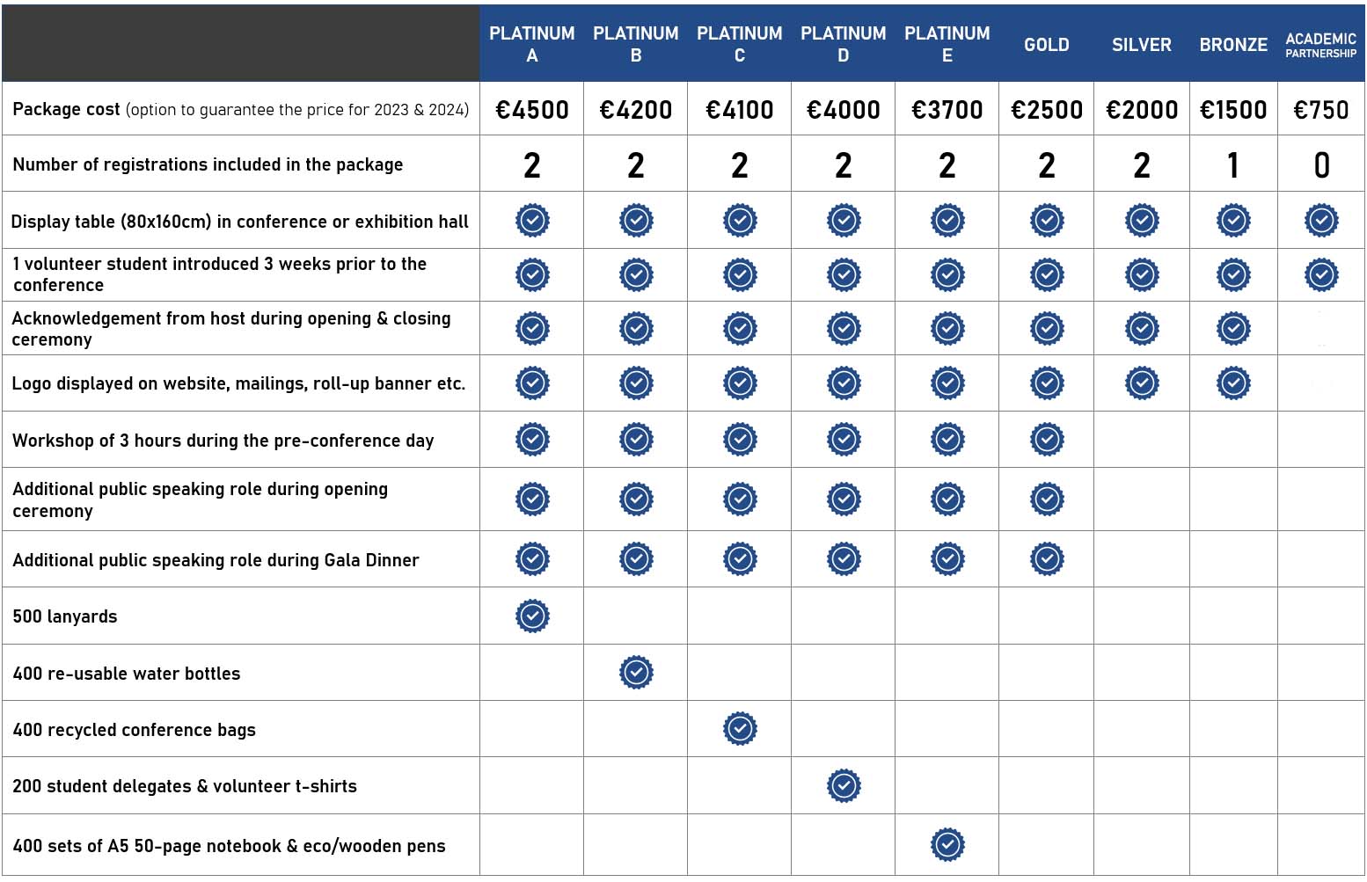The image size is (1367, 882).
Task: Click Academic Partnership display table checkmark
Action: pyautogui.click(x=1321, y=221)
